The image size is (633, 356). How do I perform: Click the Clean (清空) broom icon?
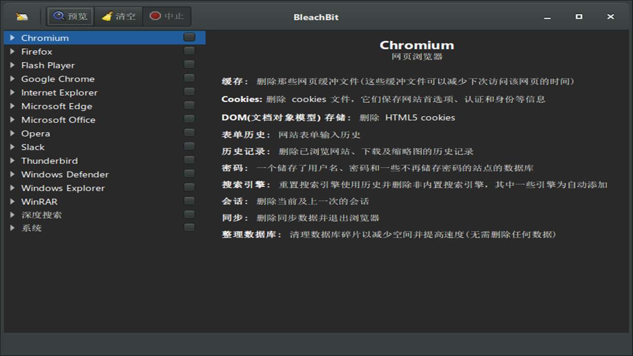click(x=107, y=15)
